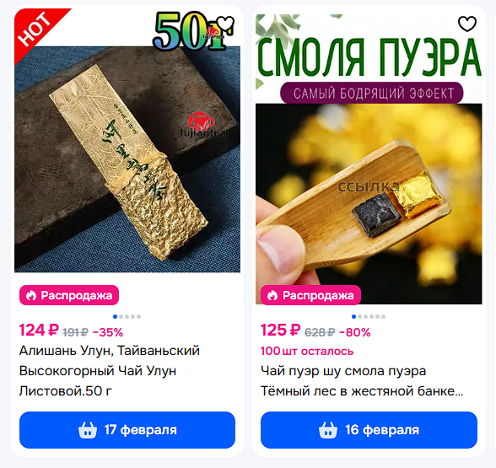Select second image dot on puer card
496x468 pixels.
click(x=359, y=316)
